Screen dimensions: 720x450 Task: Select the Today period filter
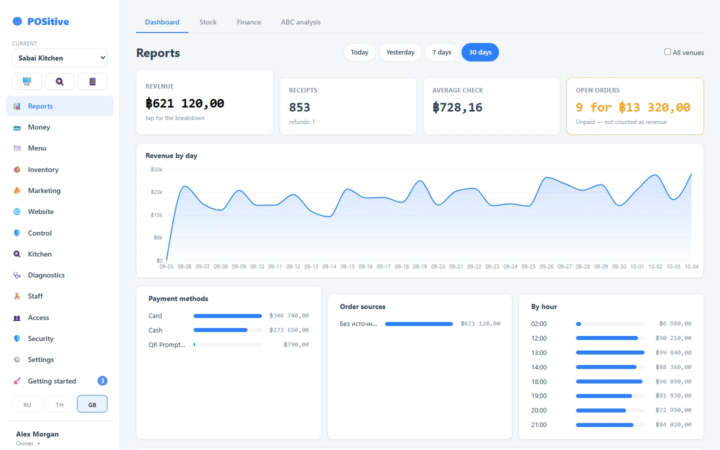359,52
